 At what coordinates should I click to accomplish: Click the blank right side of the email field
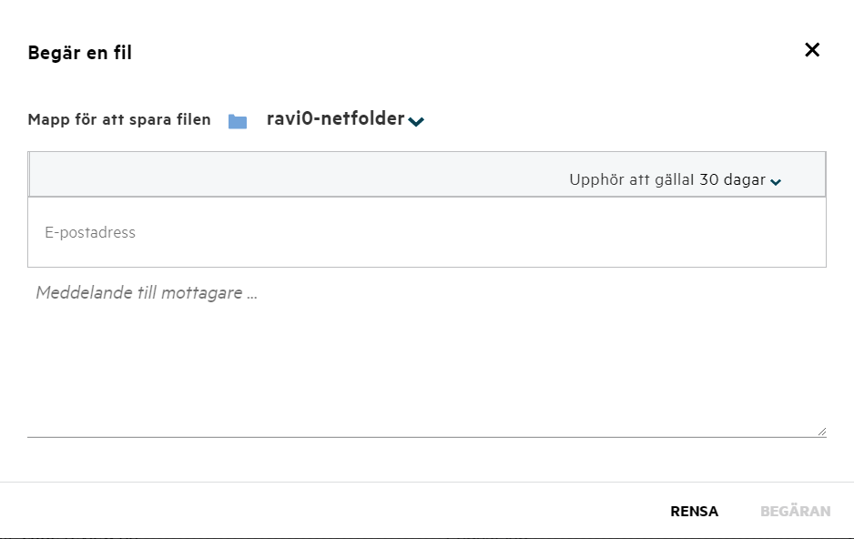tap(683, 233)
